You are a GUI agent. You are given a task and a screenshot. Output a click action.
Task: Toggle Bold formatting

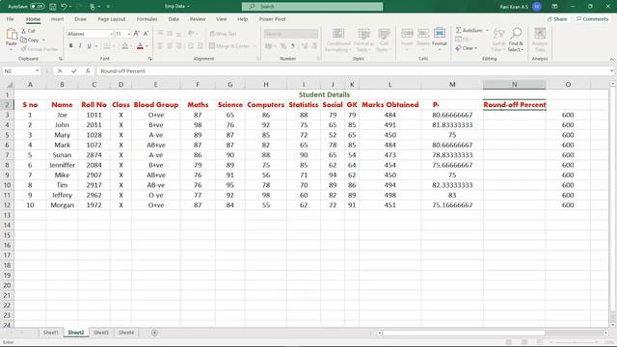tap(70, 46)
